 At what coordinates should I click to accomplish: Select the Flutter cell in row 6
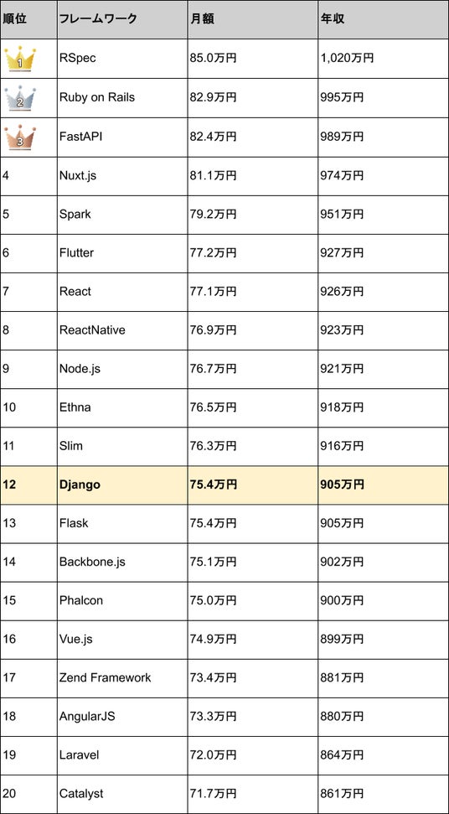coord(122,253)
